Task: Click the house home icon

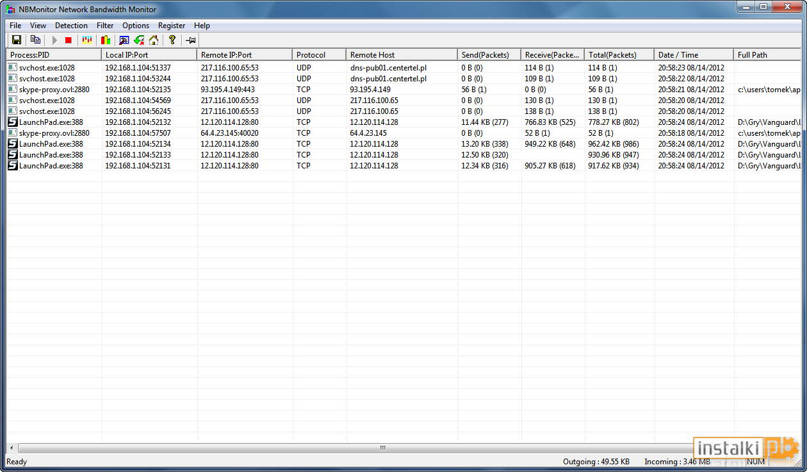Action: (154, 40)
